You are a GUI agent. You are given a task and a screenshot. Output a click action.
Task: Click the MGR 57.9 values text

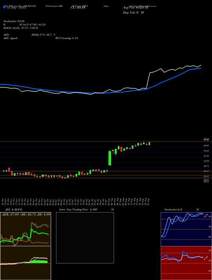(43, 35)
